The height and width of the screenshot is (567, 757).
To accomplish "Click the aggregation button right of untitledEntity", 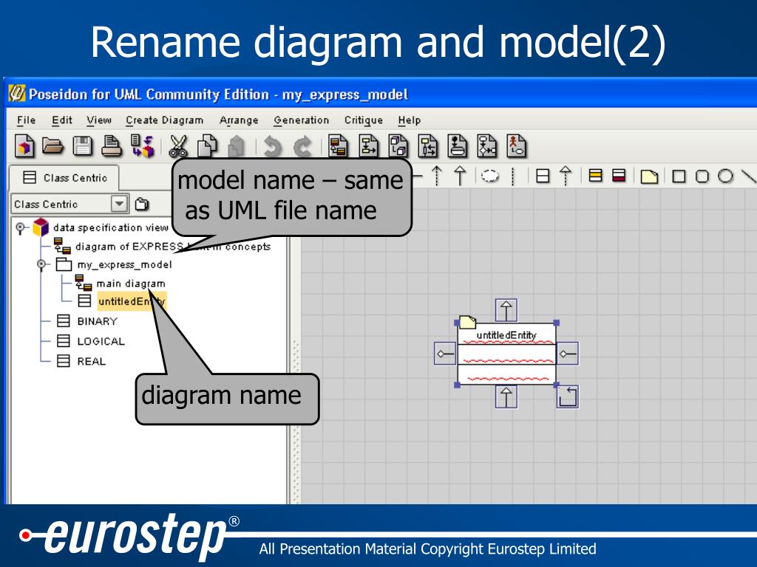I will pyautogui.click(x=567, y=354).
